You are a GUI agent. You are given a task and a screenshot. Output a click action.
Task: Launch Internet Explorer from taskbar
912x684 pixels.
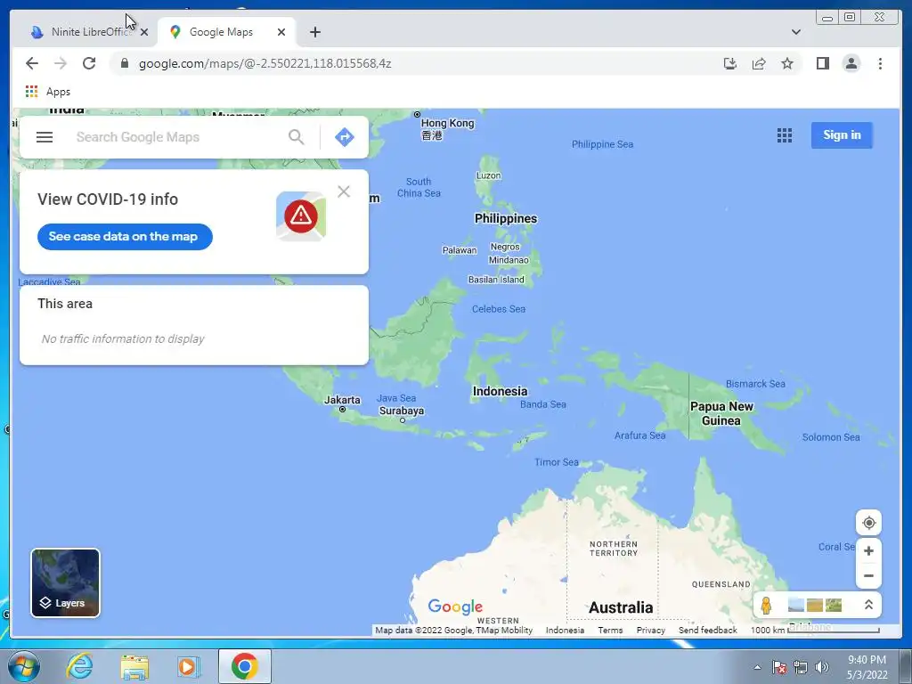pyautogui.click(x=79, y=666)
